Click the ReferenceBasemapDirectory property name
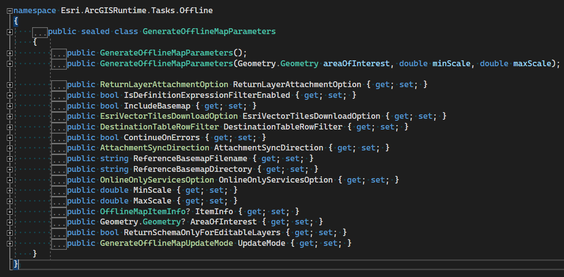 [192, 169]
